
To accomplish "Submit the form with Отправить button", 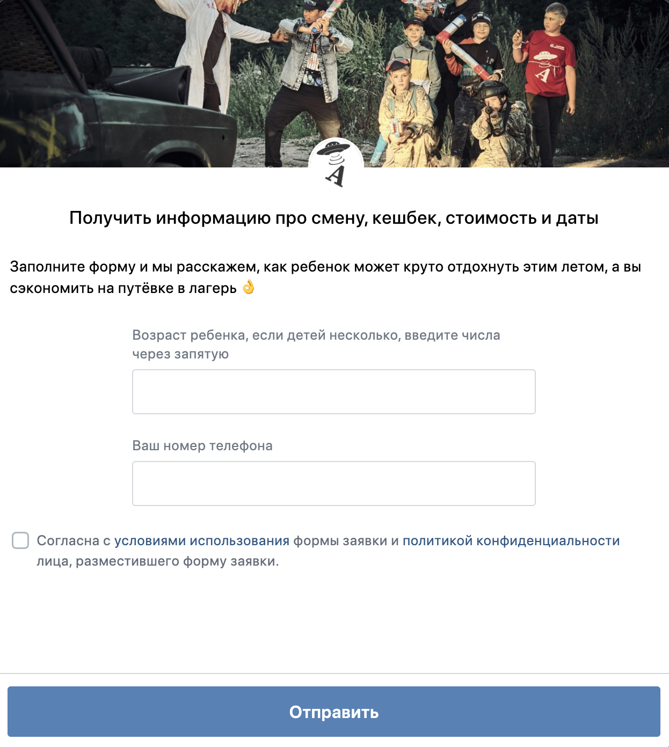I will point(334,712).
